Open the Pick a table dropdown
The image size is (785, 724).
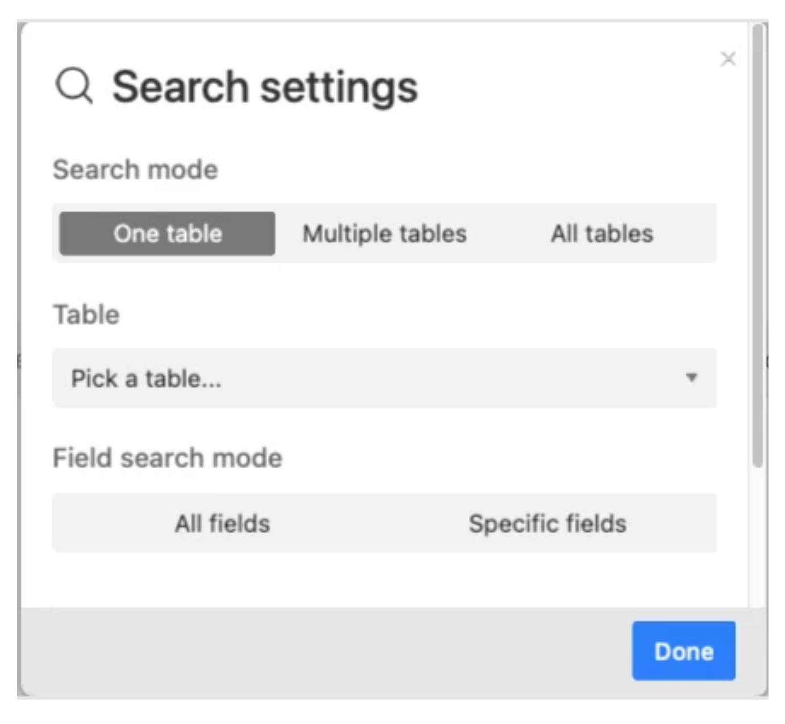(384, 378)
